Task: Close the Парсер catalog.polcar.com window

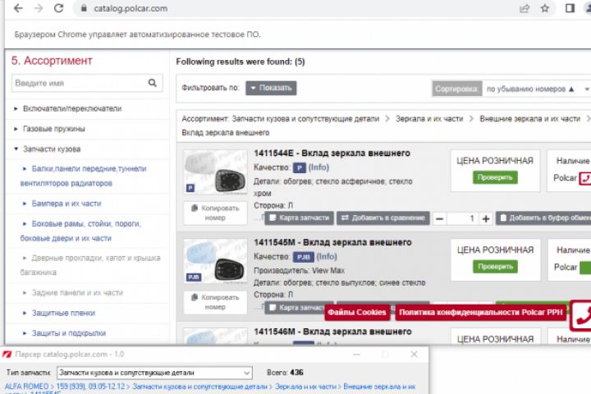Action: tap(414, 355)
